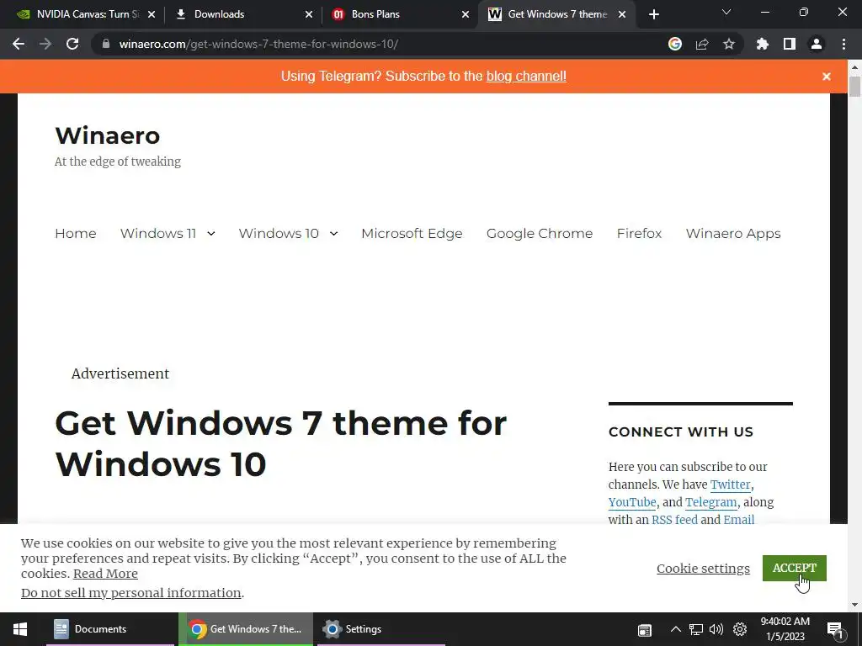Bookmark this page with star
The image size is (862, 646).
click(x=729, y=44)
